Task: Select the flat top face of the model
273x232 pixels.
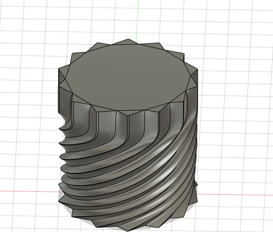Action: click(x=128, y=76)
